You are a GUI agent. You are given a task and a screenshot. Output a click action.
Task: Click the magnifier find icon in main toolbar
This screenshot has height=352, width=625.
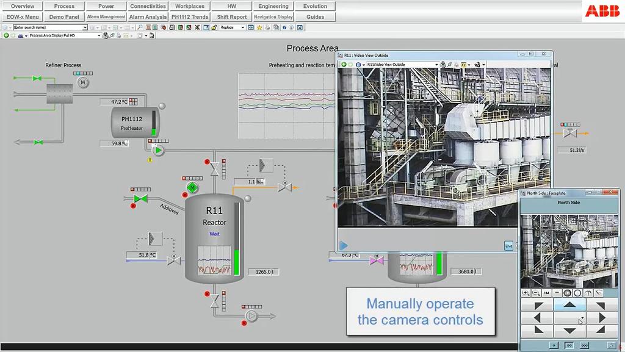tap(140, 27)
